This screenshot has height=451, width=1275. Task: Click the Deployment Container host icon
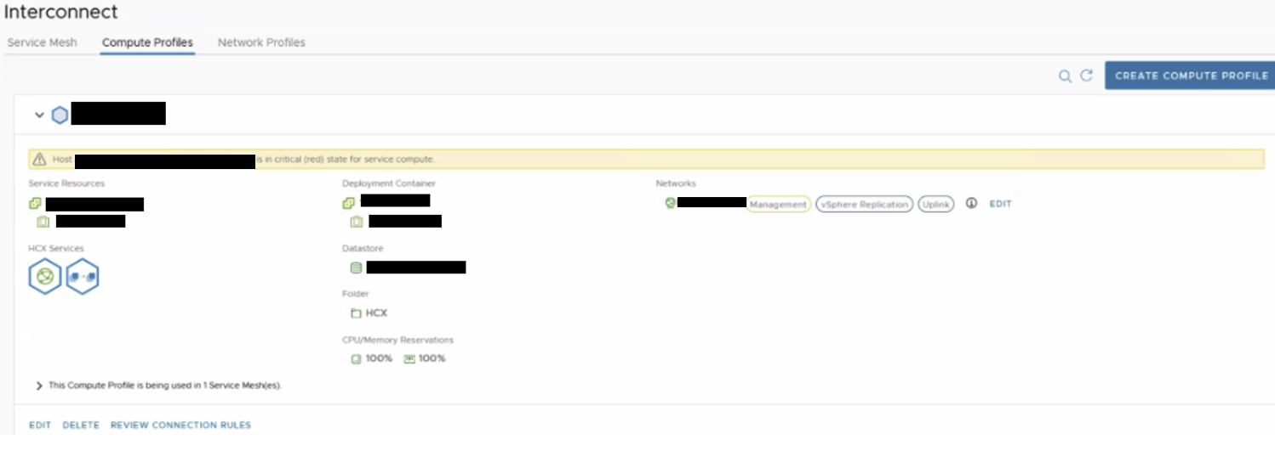click(x=357, y=222)
